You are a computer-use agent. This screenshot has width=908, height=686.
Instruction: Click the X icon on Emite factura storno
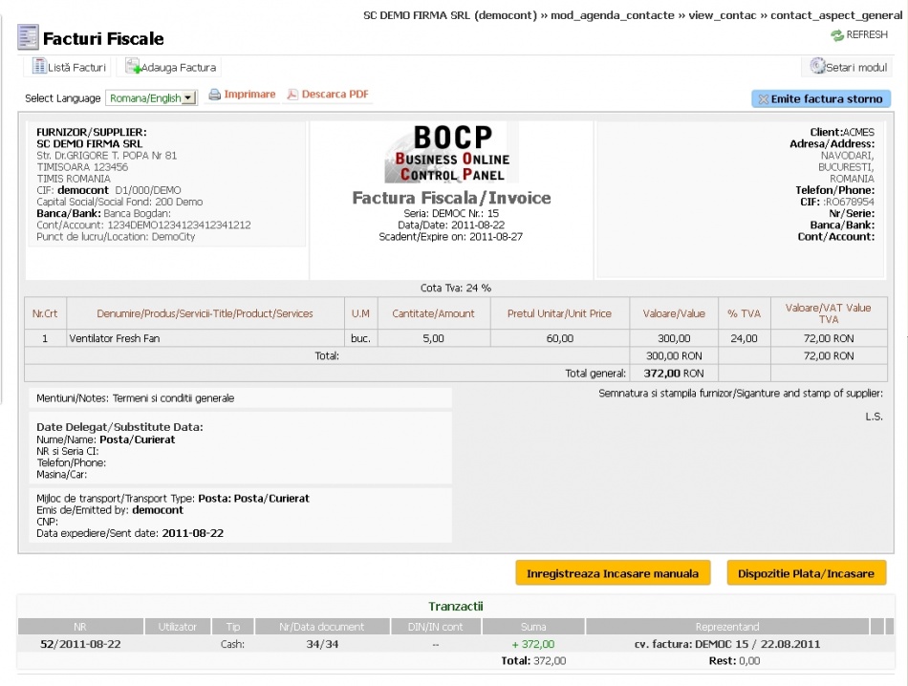764,99
